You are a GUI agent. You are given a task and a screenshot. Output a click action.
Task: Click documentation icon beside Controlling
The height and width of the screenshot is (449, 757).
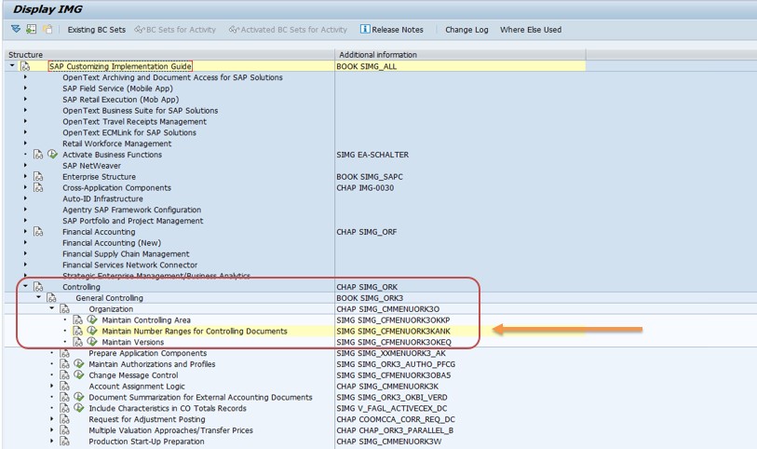38,287
